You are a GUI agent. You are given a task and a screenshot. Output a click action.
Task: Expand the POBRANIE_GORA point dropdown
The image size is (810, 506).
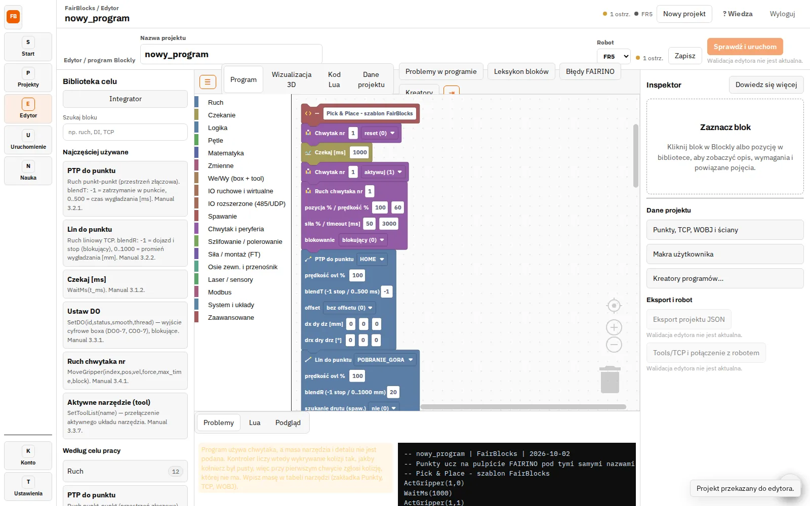[385, 360]
